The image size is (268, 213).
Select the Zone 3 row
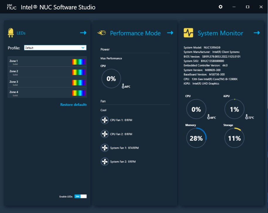point(47,83)
